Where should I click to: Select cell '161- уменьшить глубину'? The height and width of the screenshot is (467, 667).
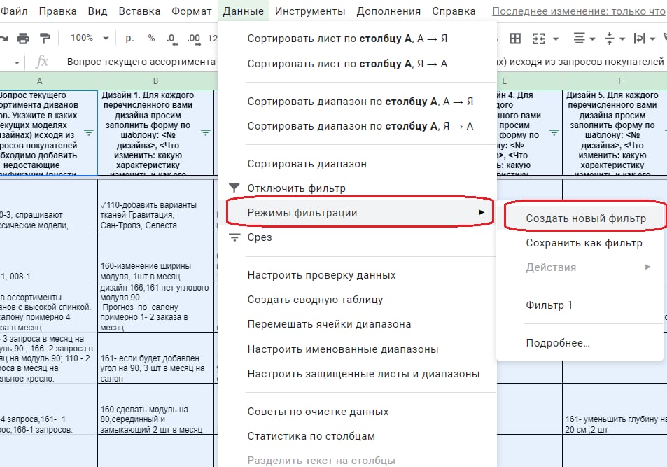[615, 409]
